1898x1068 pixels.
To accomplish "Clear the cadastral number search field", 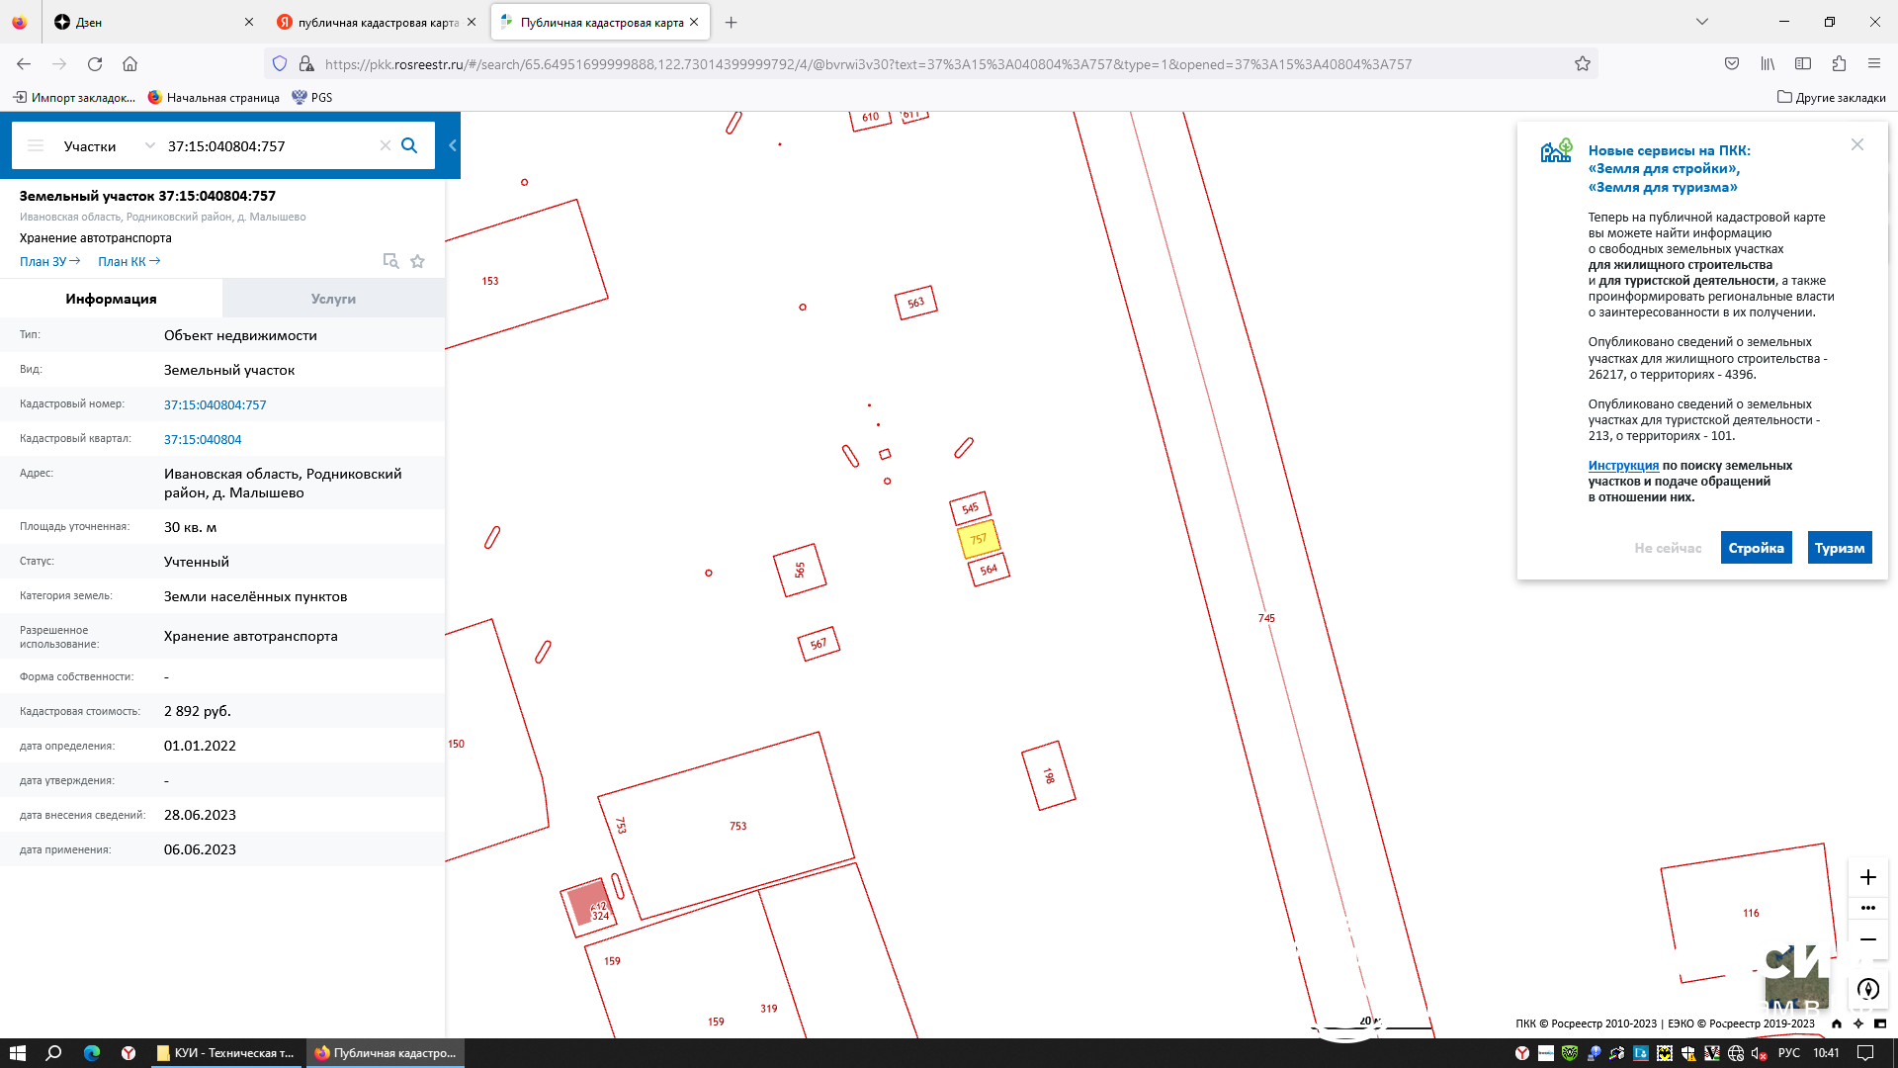I will [386, 145].
